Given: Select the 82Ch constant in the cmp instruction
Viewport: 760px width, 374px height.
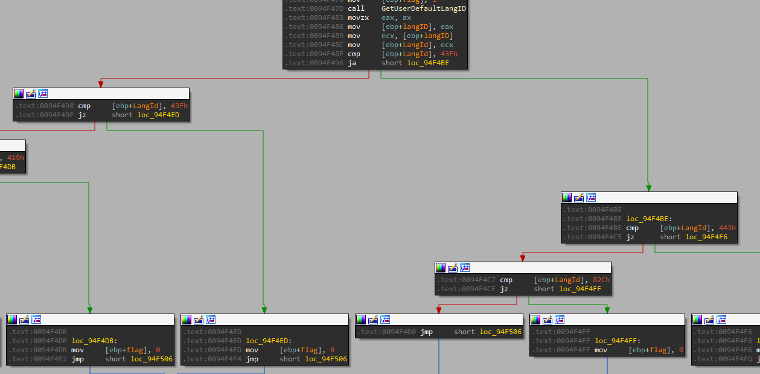Looking at the screenshot, I should click(601, 280).
